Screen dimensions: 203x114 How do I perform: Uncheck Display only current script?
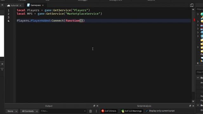tap(147, 111)
